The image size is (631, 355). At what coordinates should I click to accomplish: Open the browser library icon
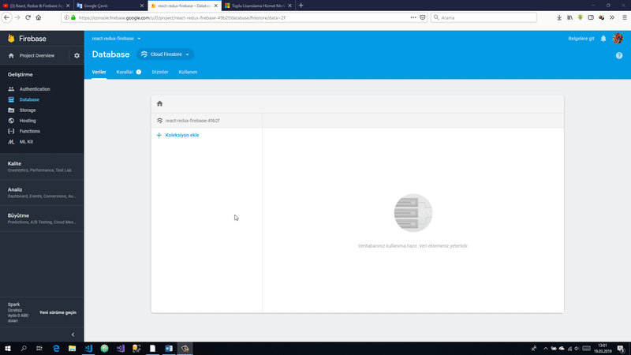569,17
